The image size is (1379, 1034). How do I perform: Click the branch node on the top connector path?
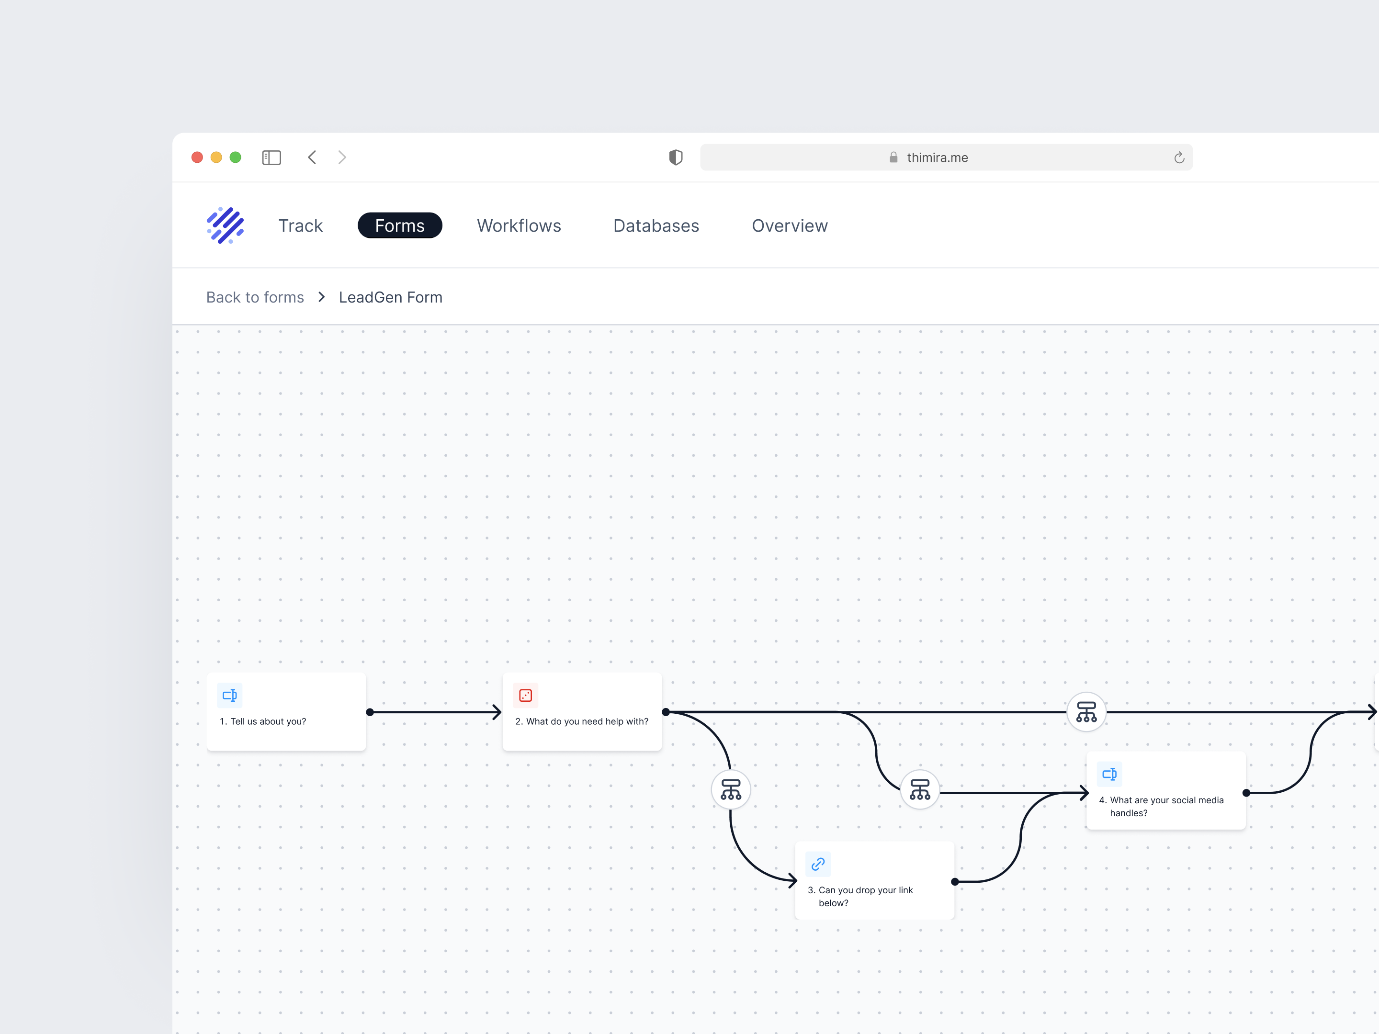click(x=1086, y=711)
